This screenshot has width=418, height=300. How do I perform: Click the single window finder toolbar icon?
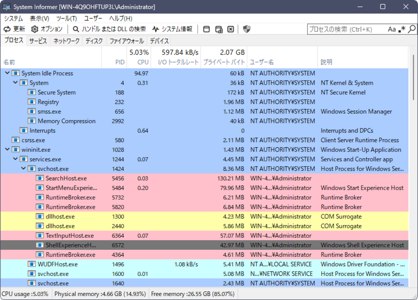(x=206, y=29)
